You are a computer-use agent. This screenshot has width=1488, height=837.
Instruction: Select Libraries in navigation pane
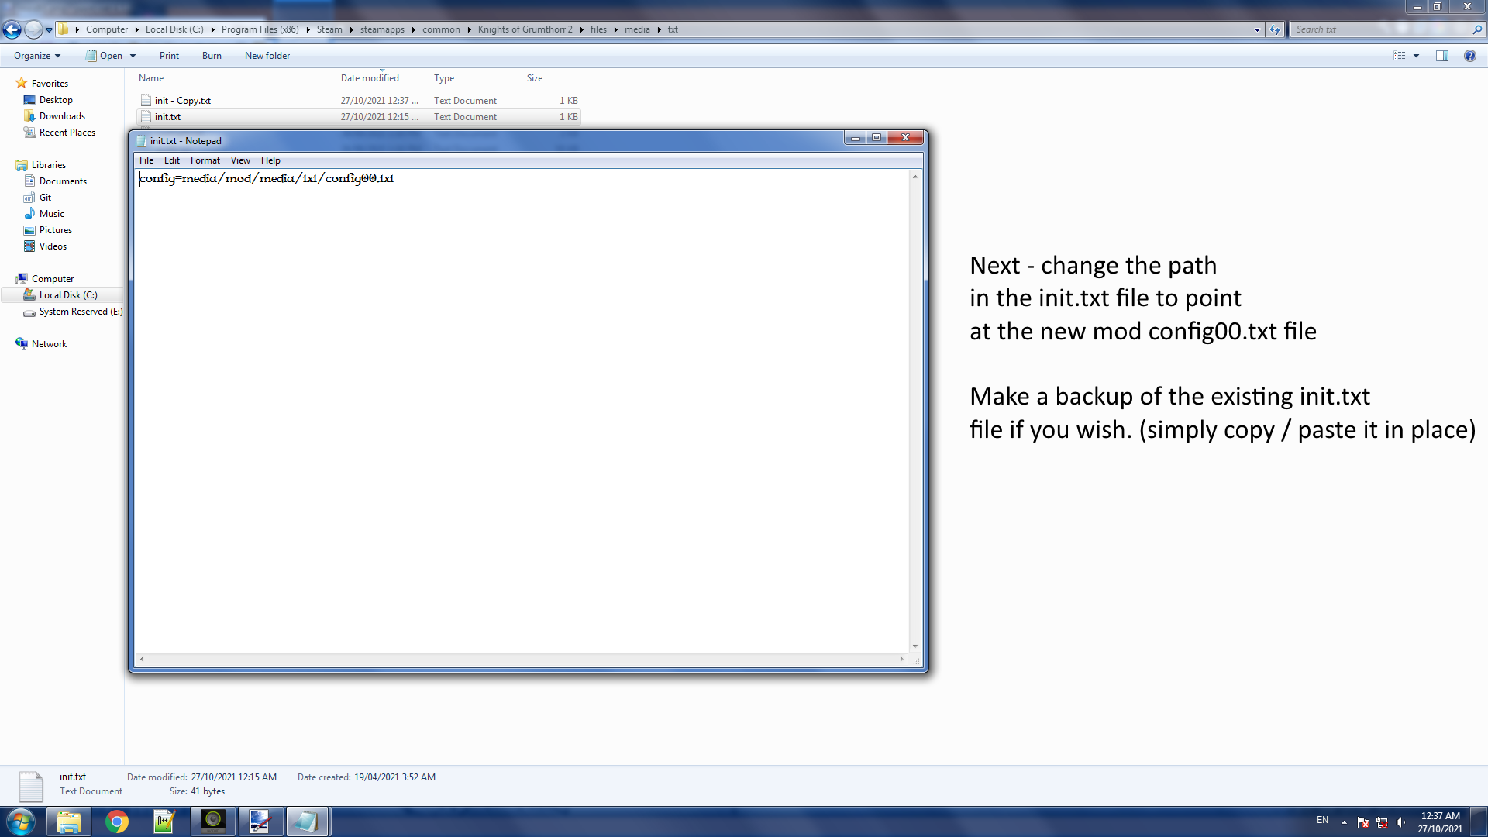48,165
